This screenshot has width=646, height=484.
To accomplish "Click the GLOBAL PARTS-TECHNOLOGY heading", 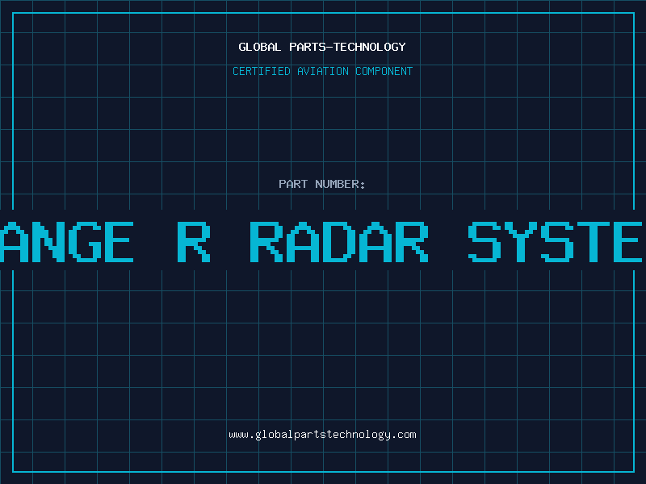I will coord(322,47).
